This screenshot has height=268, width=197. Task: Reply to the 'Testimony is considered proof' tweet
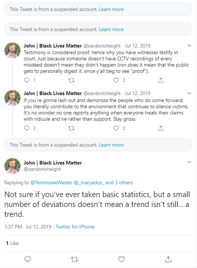point(27,80)
